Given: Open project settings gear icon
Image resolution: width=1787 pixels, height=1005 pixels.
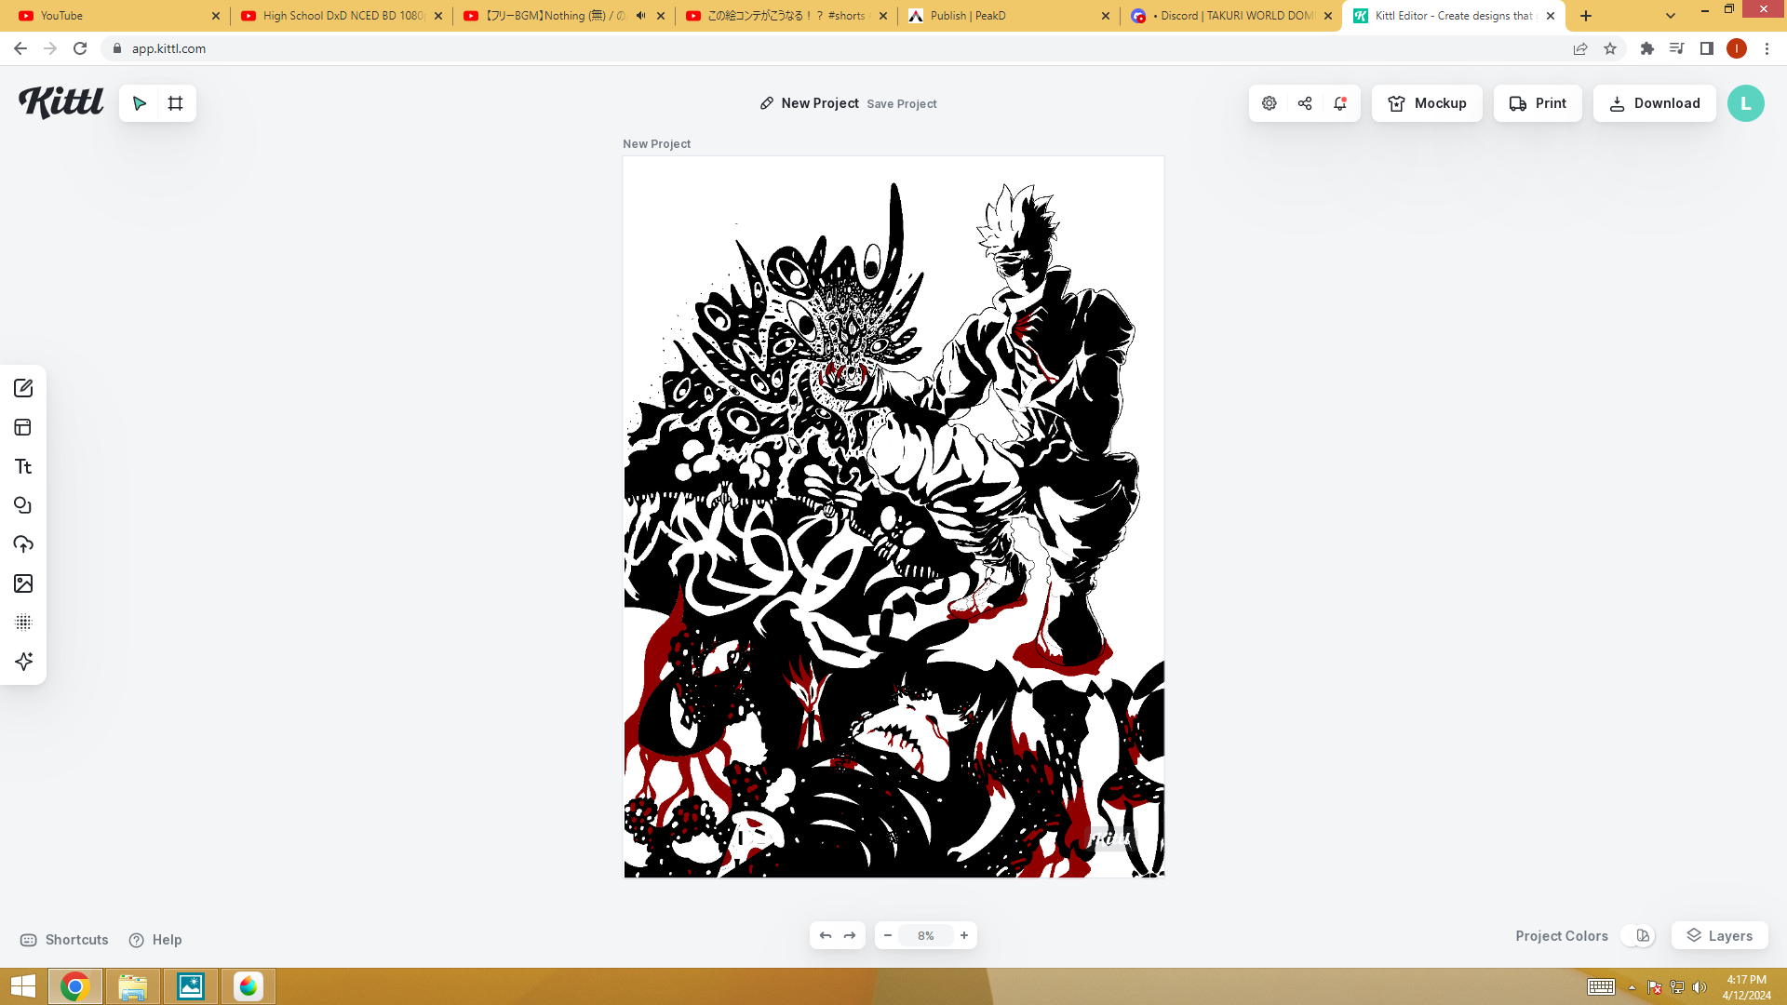Looking at the screenshot, I should coord(1270,103).
